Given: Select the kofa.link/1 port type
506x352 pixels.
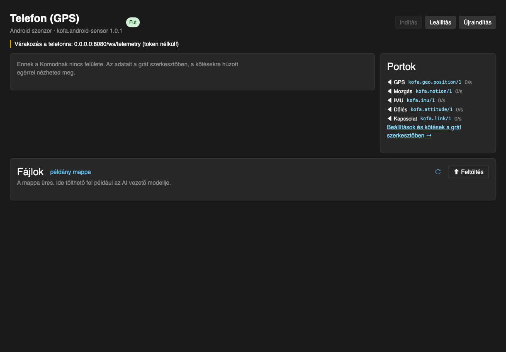Looking at the screenshot, I should (x=436, y=118).
